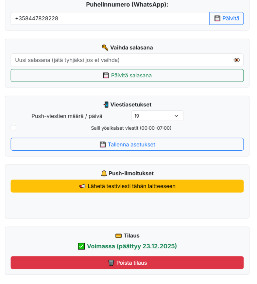
Task: Click the trash can icon on Poista tilaus
Action: click(x=111, y=263)
